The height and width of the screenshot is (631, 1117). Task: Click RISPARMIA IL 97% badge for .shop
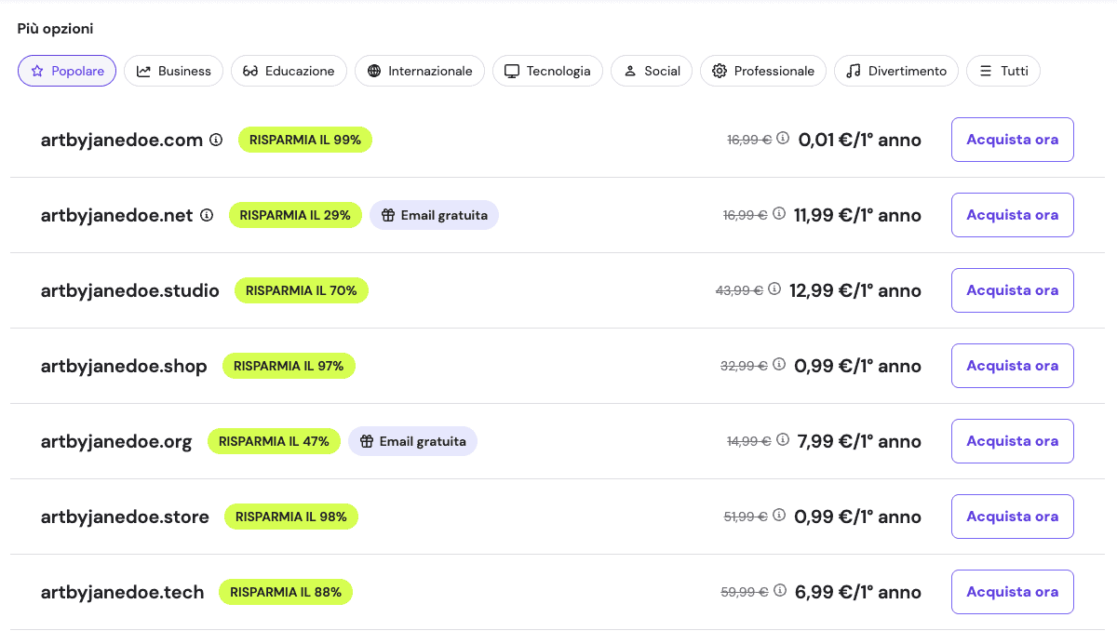click(x=289, y=366)
